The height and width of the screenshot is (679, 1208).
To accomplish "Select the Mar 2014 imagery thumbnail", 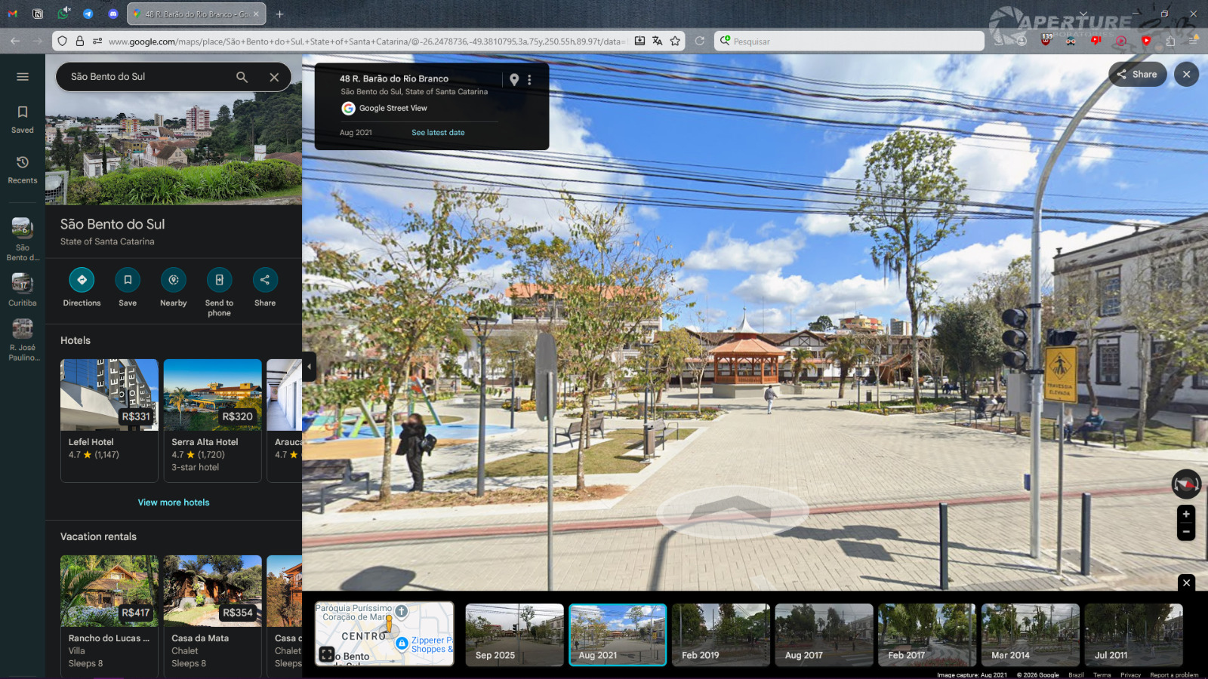I will (x=1030, y=634).
